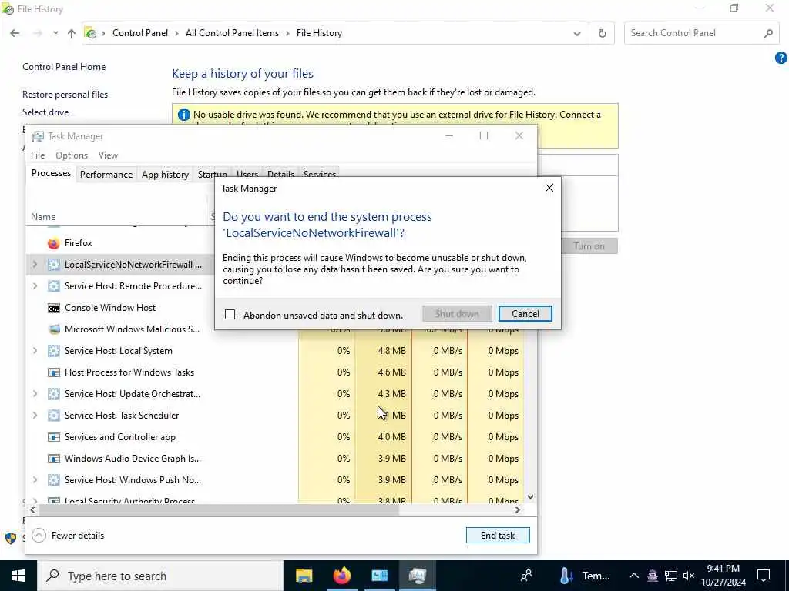
Task: Select Host Process for Windows Tasks row
Action: tap(274, 372)
